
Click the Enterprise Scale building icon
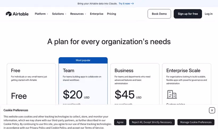click(172, 94)
